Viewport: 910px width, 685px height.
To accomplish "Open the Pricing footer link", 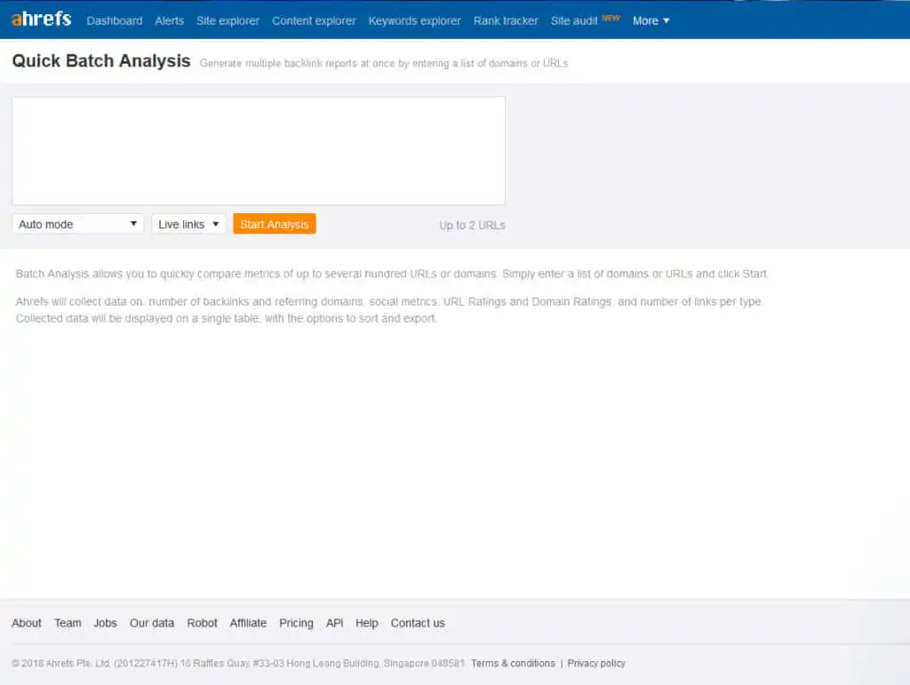I will pos(296,623).
